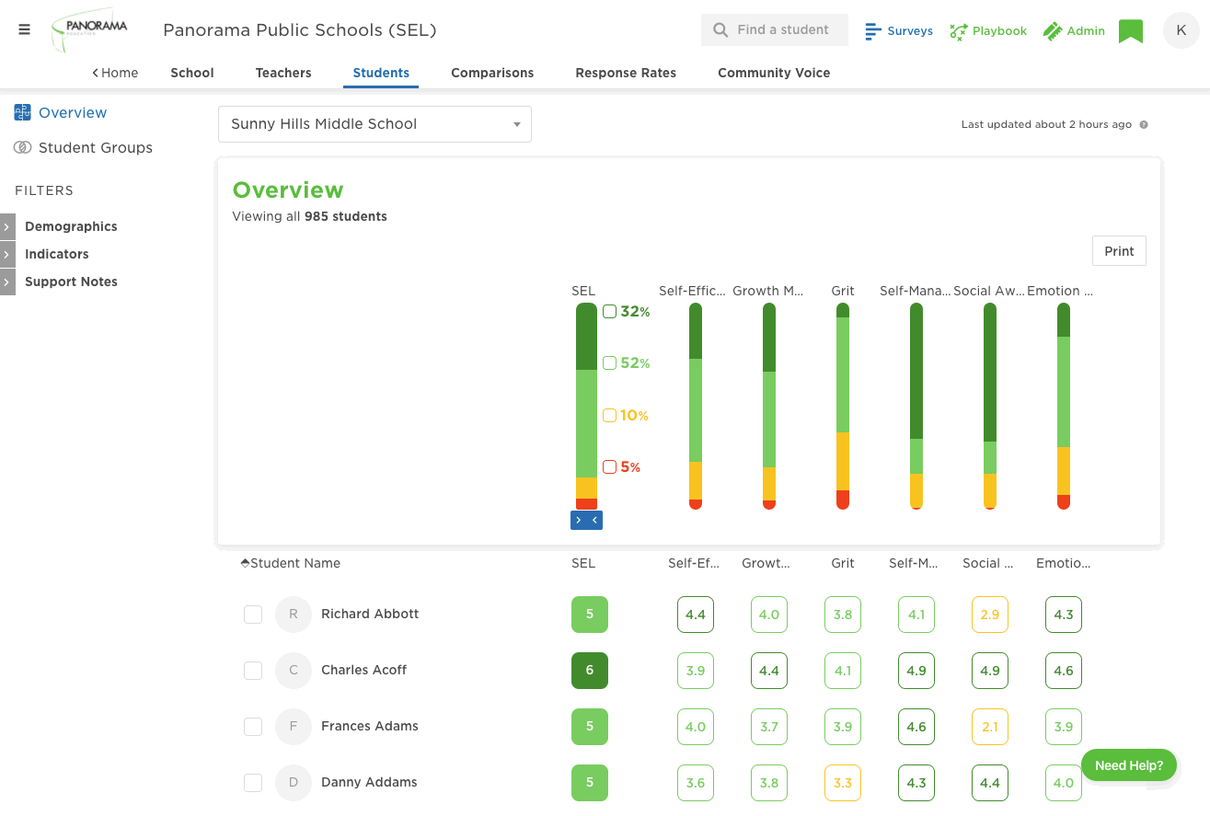Go back via the Home link
Viewport: 1210px width, 816px height.
pyautogui.click(x=115, y=73)
